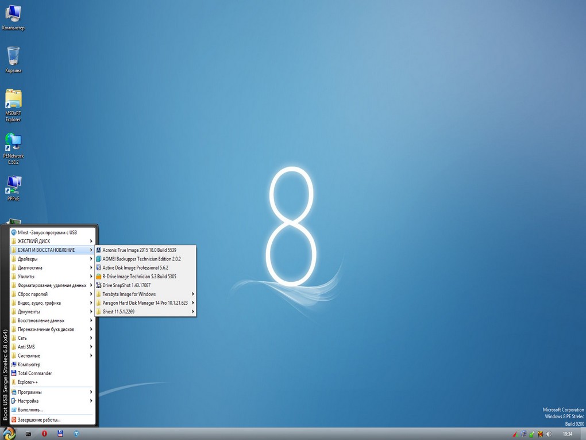Select the PPPoE desktop shortcut

(13, 189)
